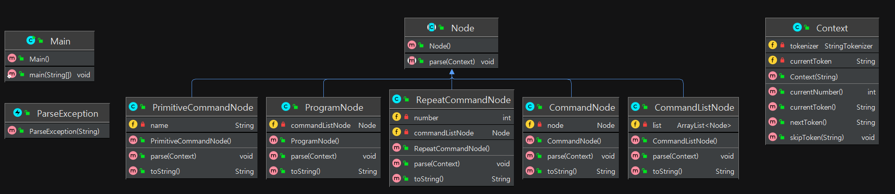Select CommandNode() constructor row
The width and height of the screenshot is (895, 194).
(x=571, y=140)
